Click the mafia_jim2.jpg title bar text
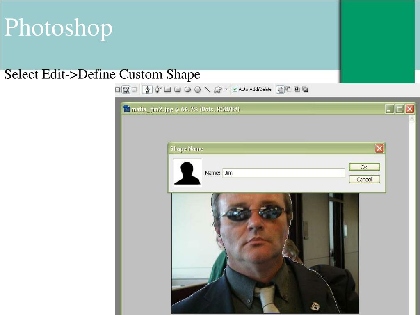 [185, 109]
